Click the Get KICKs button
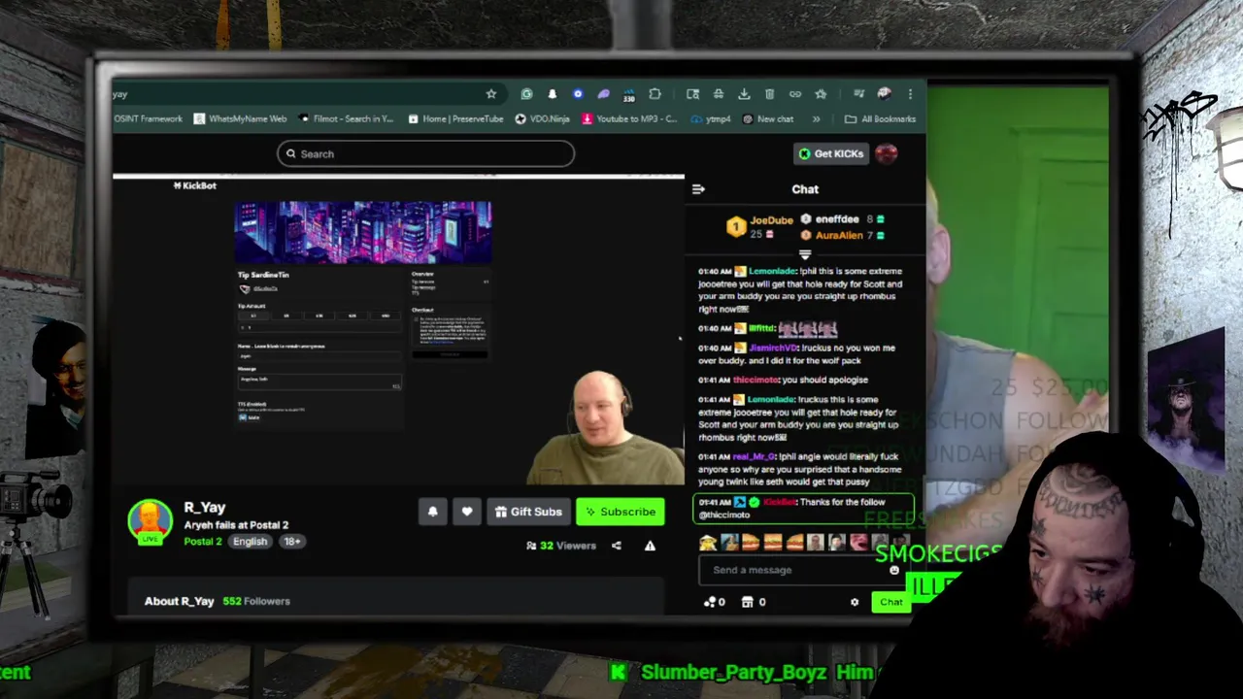Image resolution: width=1243 pixels, height=699 pixels. pos(830,153)
